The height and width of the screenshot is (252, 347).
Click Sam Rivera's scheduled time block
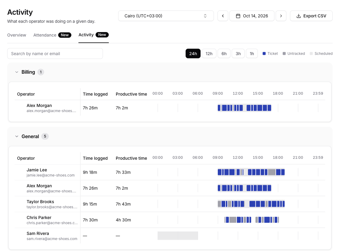coord(178,236)
